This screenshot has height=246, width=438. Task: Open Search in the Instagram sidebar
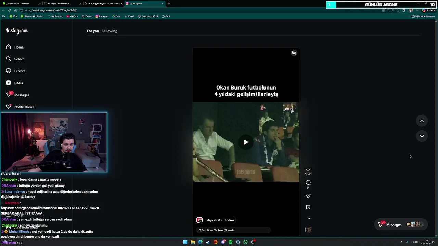pyautogui.click(x=15, y=59)
